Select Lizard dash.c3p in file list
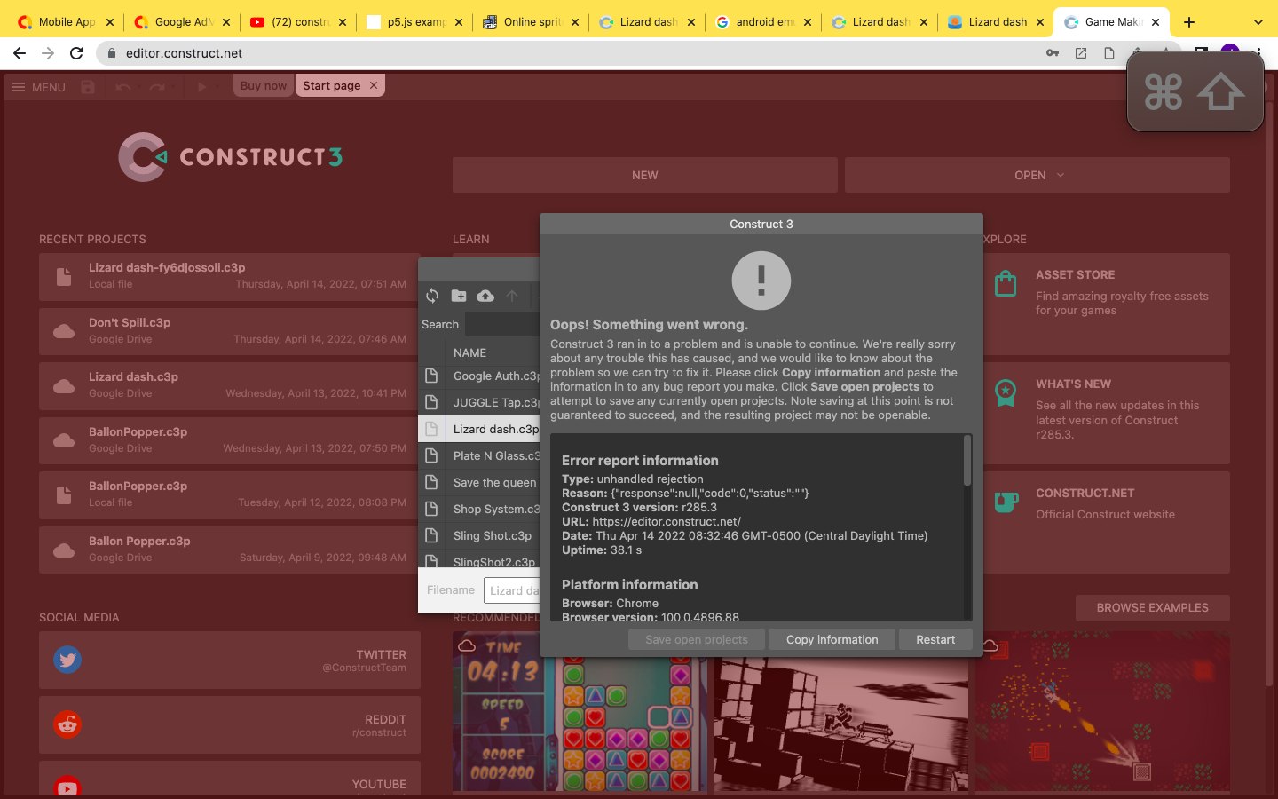 pos(479,429)
